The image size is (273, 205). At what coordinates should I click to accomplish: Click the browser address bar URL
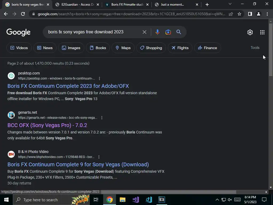[131, 14]
